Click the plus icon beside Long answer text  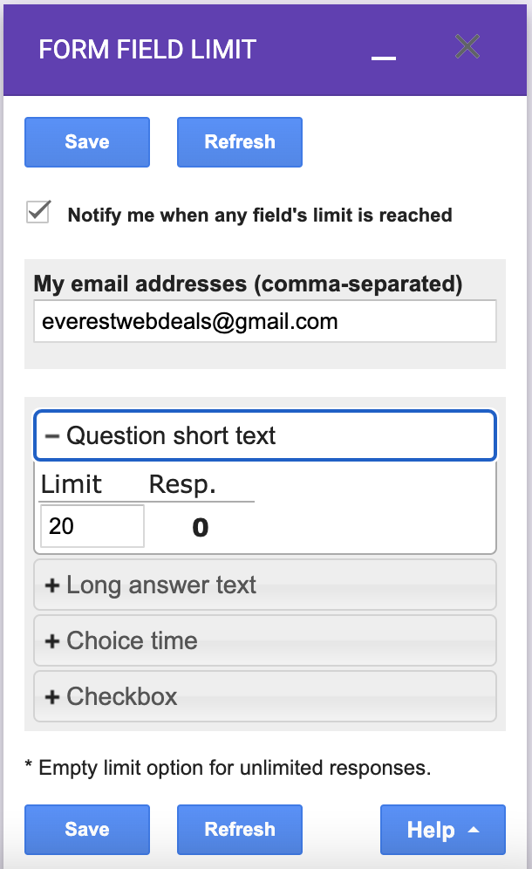(52, 585)
